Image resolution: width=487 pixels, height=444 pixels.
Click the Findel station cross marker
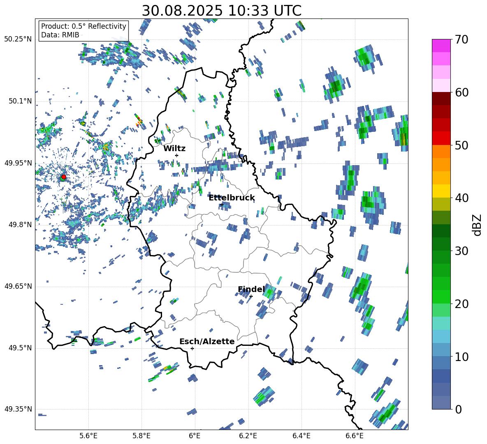coord(251,296)
